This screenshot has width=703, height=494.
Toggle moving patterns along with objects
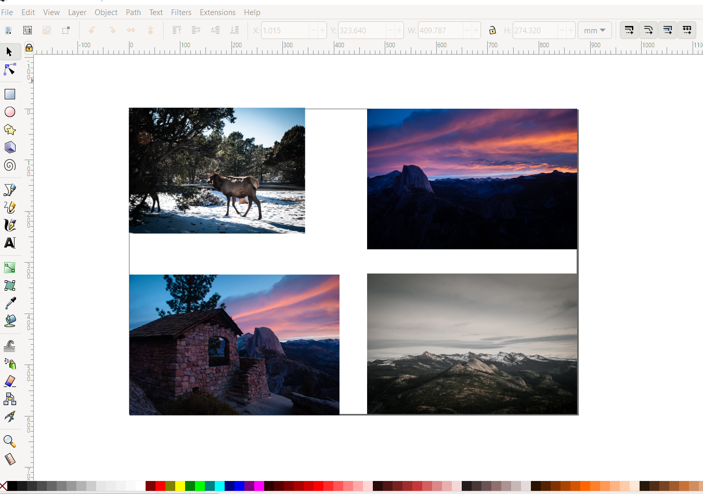[687, 30]
